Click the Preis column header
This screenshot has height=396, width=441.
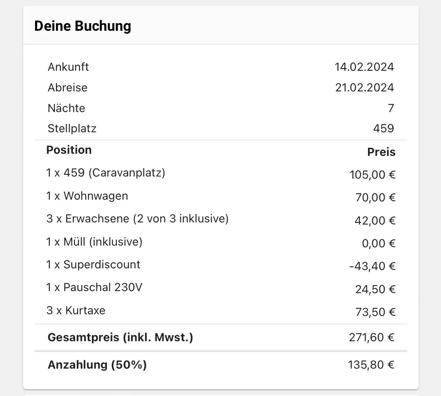[x=381, y=152]
